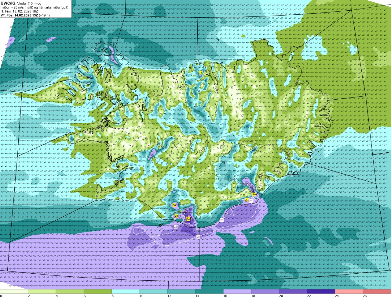Click the "IT: Fim. 13. 02. 2025 18Z" line
The image size is (391, 298).
[19, 11]
